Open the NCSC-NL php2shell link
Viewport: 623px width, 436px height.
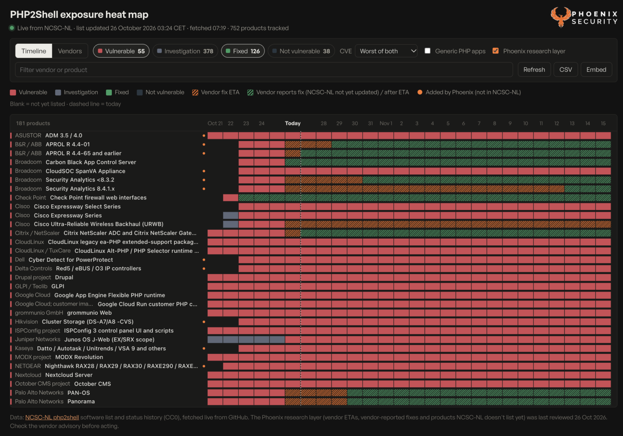[52, 417]
